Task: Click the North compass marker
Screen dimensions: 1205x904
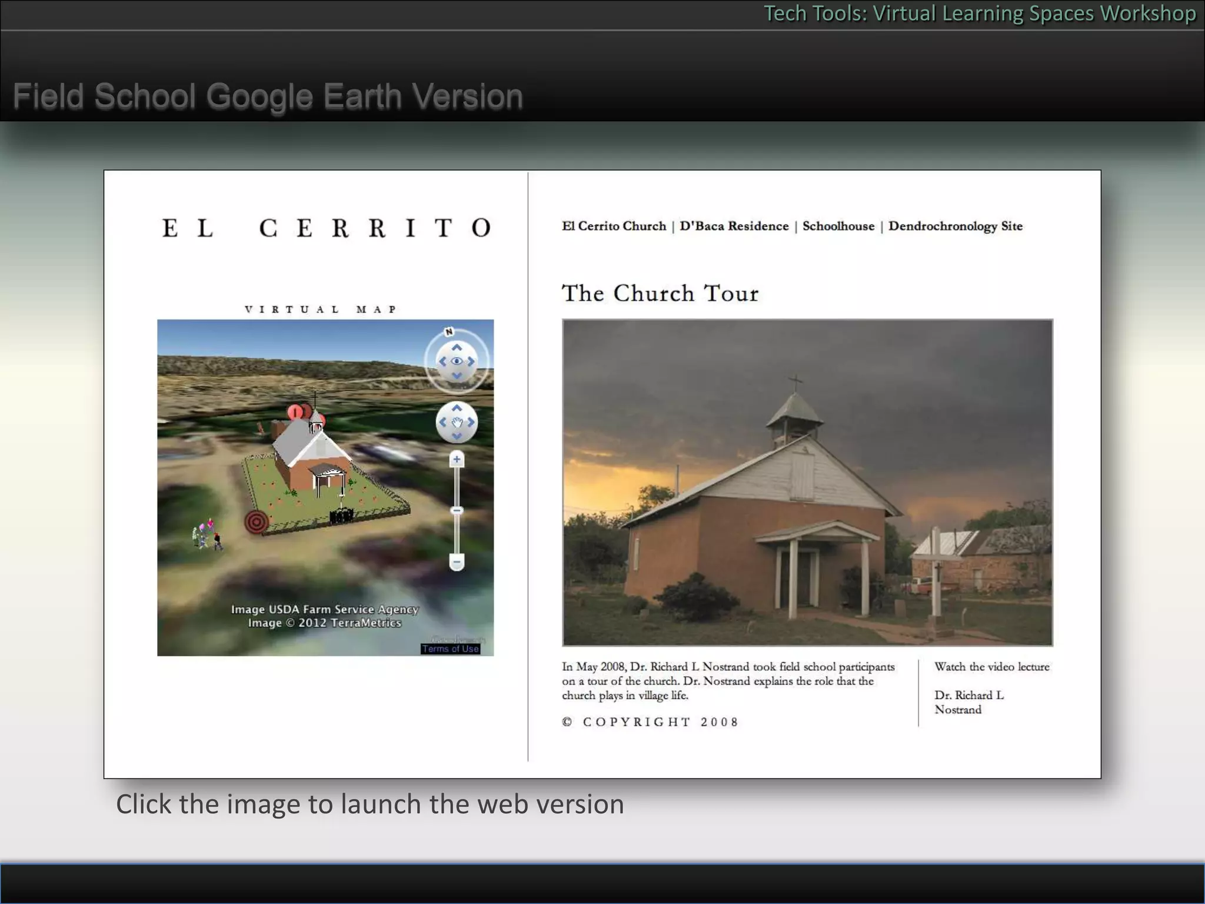Action: (x=449, y=332)
